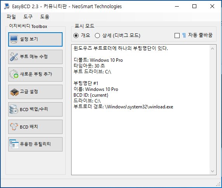Viewport: 222px width, 188px height.
Task: Click the pilcrow word-wrap icon
Action: point(184,35)
